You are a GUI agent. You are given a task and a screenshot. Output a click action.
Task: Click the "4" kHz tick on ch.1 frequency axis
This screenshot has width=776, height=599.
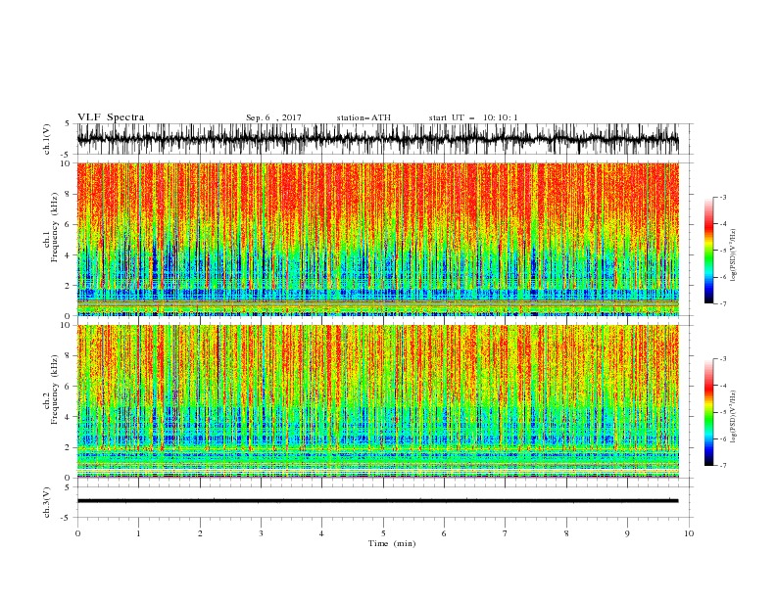[x=69, y=255]
